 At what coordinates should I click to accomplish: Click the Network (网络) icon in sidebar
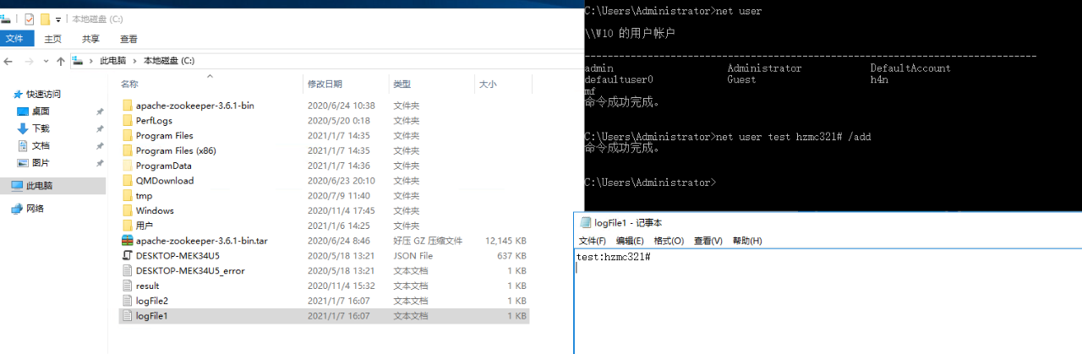(17, 209)
